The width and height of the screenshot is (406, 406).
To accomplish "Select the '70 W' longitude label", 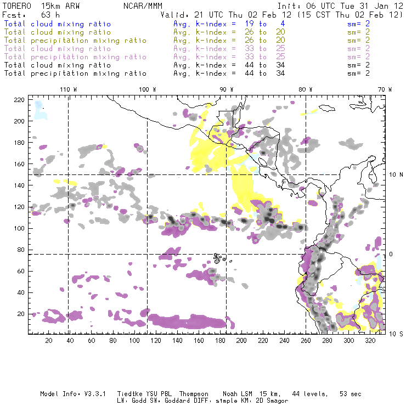I will pos(385,89).
